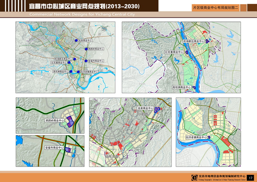This screenshot has height=182, width=257.
Task: Click the 龙泉商业中心 label in bottom center map
Action: click(145, 108)
